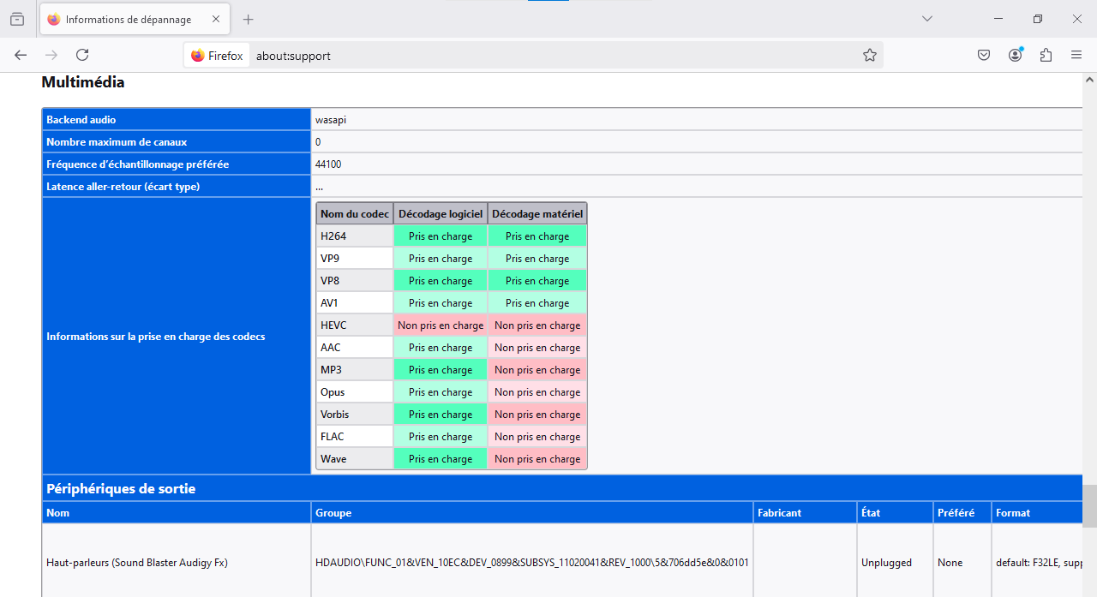Image resolution: width=1097 pixels, height=597 pixels.
Task: Click the forward navigation arrow
Action: 51,55
